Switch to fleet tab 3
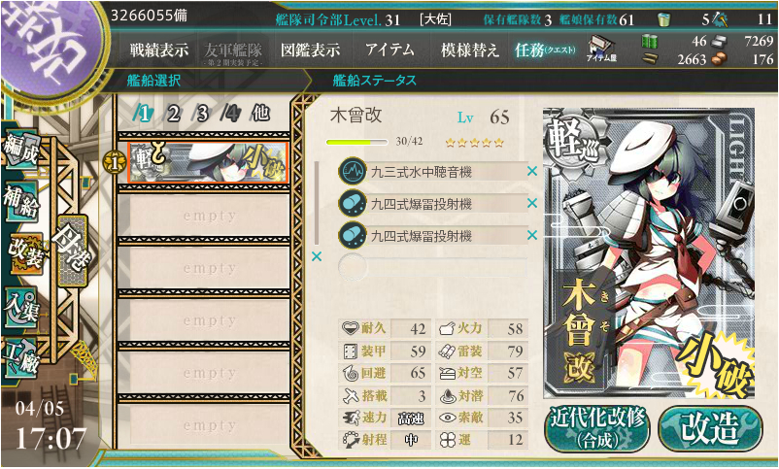Viewport: 779px width, 469px height. point(201,114)
